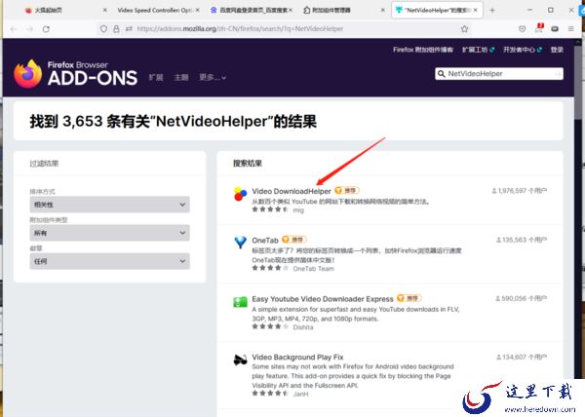Open the 任何 filter dropdown
585x417 pixels.
point(109,261)
